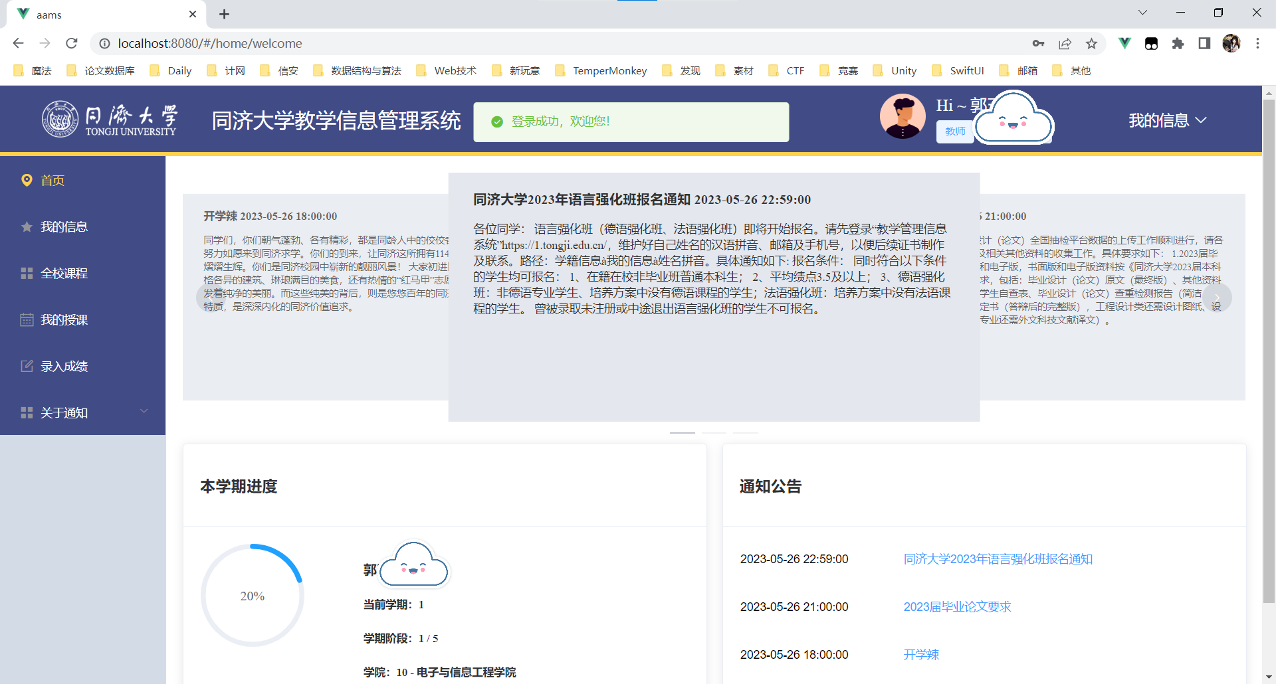Image resolution: width=1276 pixels, height=684 pixels.
Task: Open 我的信息 dropdown in header
Action: pyautogui.click(x=1167, y=120)
